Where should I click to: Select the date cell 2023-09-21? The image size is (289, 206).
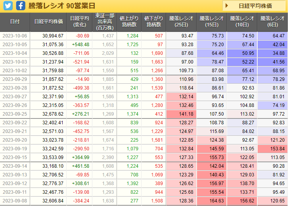point(15,131)
